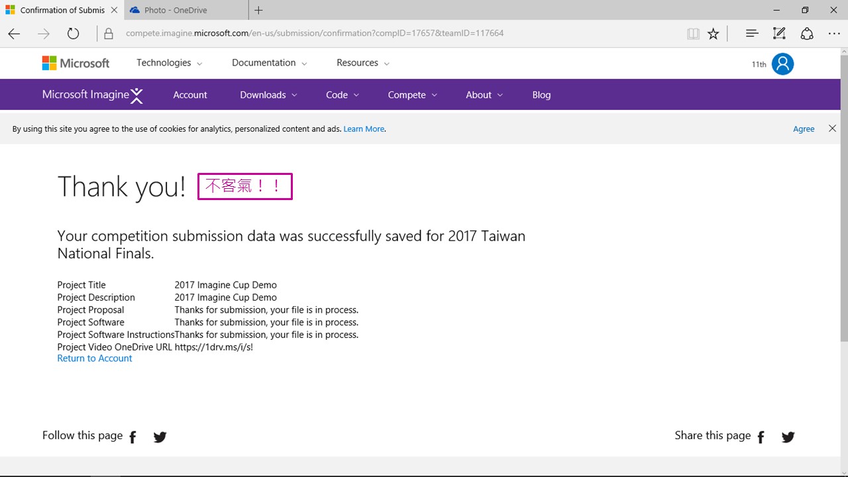Click the Project Title label

tap(81, 285)
